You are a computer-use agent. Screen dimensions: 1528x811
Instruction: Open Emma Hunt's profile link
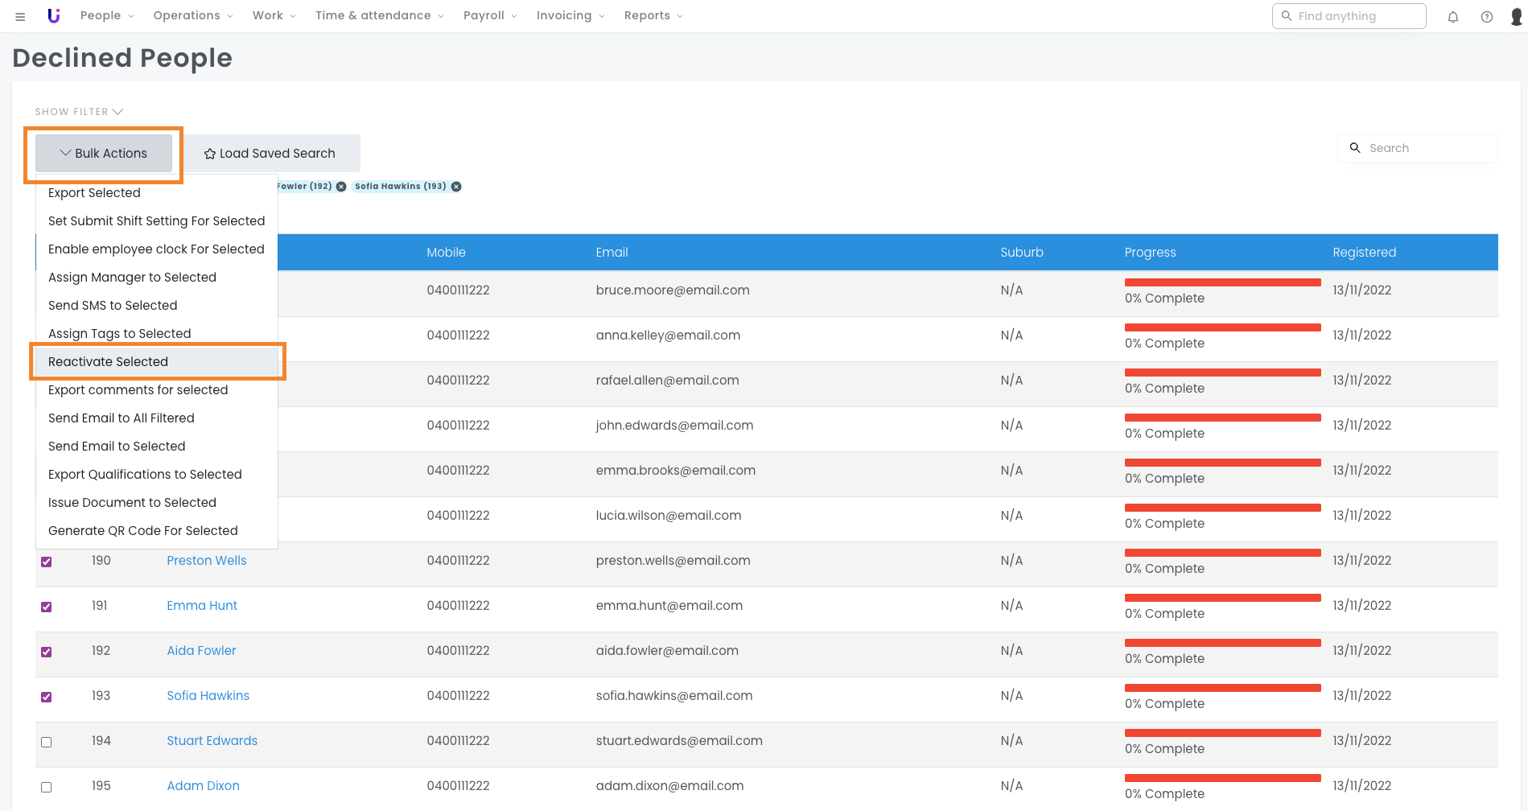[x=202, y=606]
